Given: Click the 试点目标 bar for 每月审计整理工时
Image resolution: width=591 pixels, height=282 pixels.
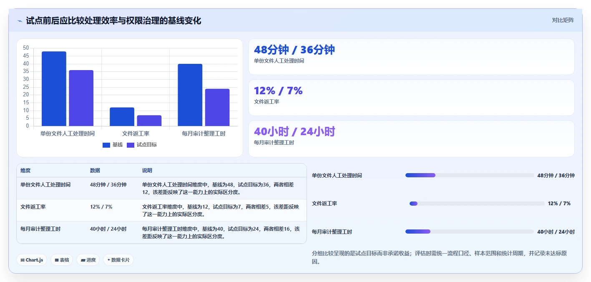Looking at the screenshot, I should tap(217, 108).
